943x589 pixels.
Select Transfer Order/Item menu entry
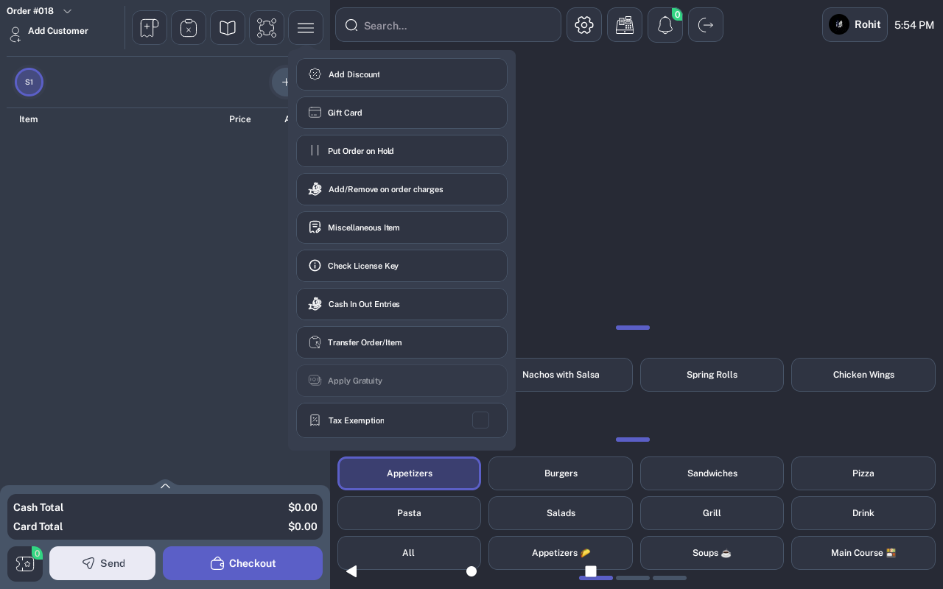click(402, 342)
